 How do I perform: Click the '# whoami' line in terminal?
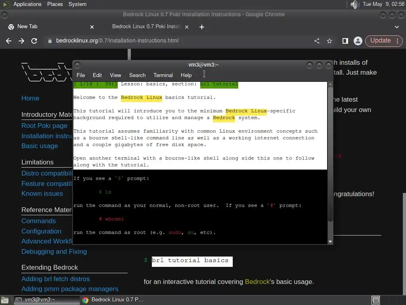point(111,219)
